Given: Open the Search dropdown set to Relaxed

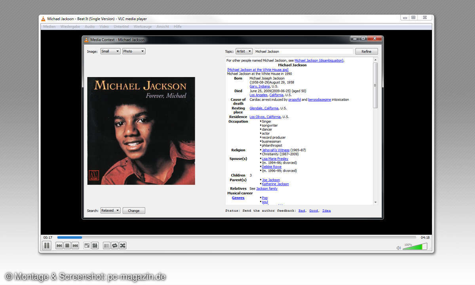Looking at the screenshot, I should coord(110,211).
